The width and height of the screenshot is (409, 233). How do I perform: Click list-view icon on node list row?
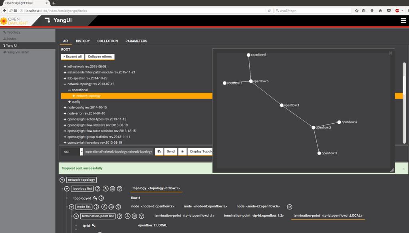click(111, 207)
